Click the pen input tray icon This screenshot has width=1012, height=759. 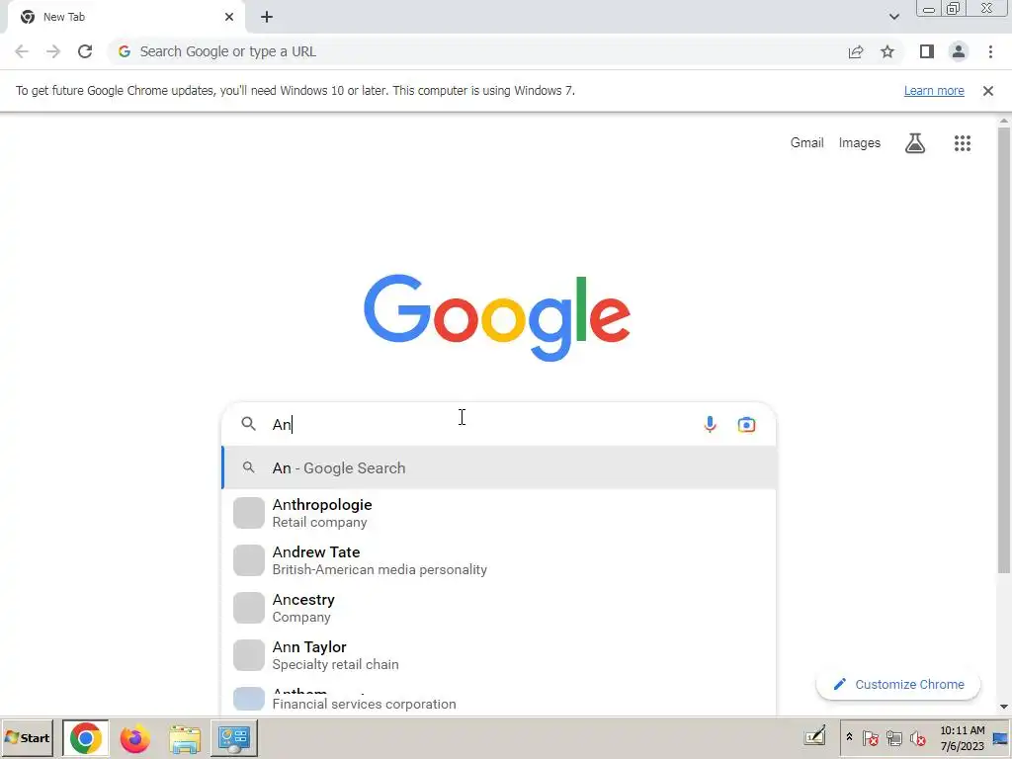tap(815, 736)
